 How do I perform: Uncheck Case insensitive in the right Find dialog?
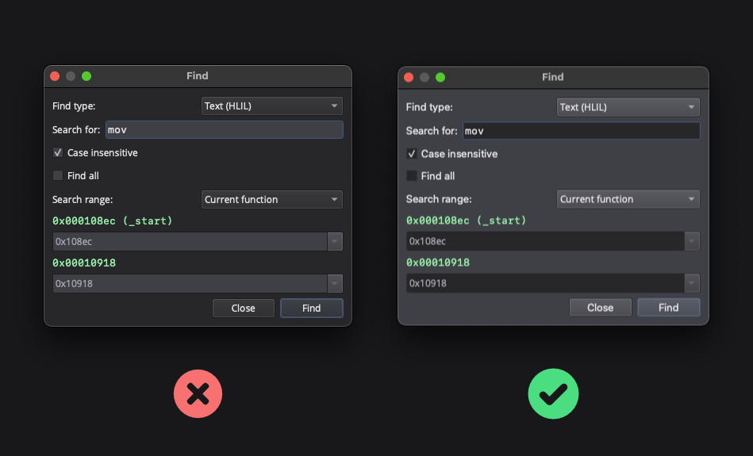pyautogui.click(x=412, y=154)
